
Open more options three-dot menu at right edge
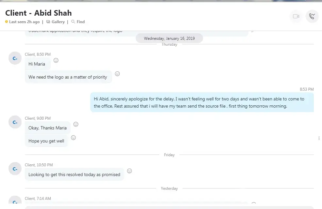(x=319, y=138)
